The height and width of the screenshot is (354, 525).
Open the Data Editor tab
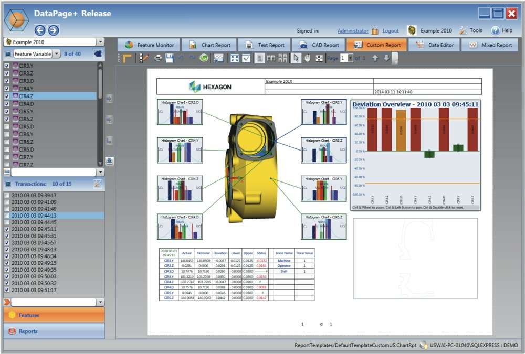click(x=434, y=45)
